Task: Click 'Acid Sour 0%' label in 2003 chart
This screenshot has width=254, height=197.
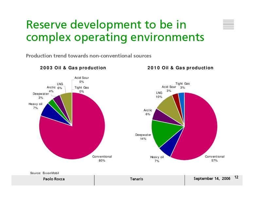Action: click(x=82, y=80)
